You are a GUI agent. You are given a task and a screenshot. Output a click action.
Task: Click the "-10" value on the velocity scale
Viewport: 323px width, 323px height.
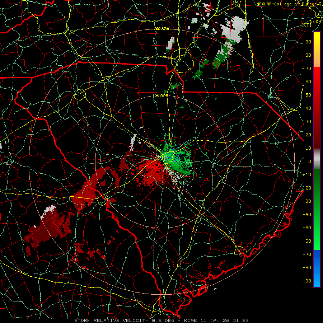click(307, 175)
